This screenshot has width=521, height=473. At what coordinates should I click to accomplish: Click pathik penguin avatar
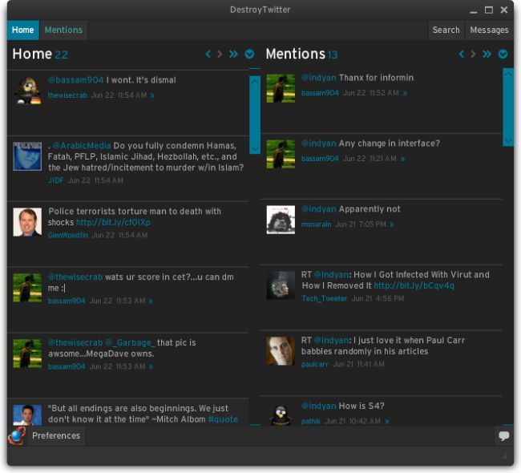pos(281,414)
